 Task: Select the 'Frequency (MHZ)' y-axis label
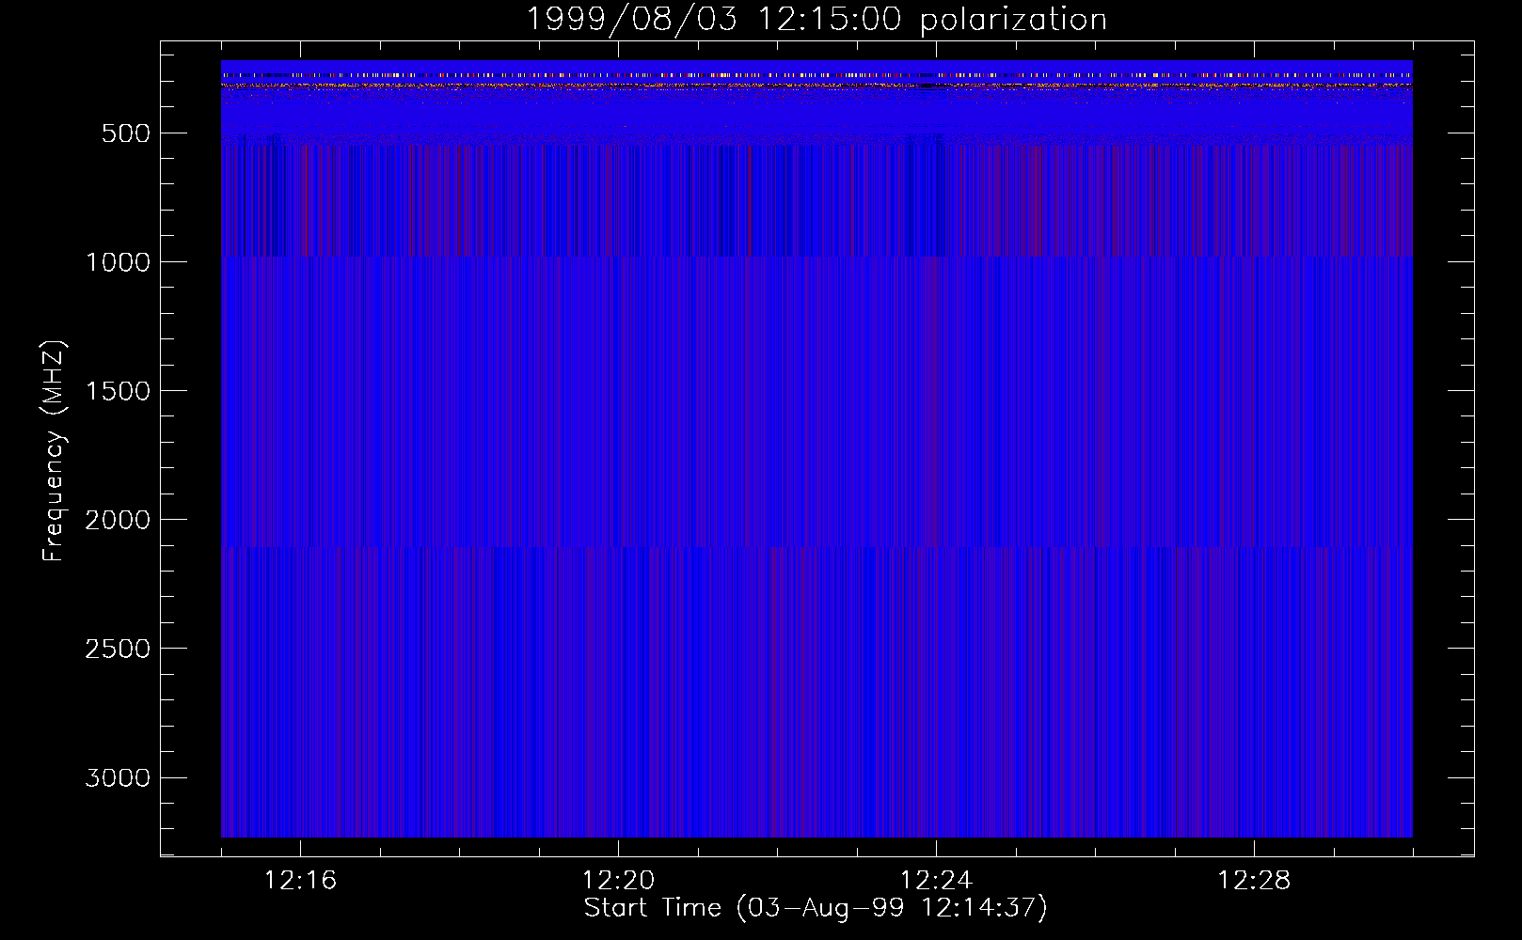(55, 450)
